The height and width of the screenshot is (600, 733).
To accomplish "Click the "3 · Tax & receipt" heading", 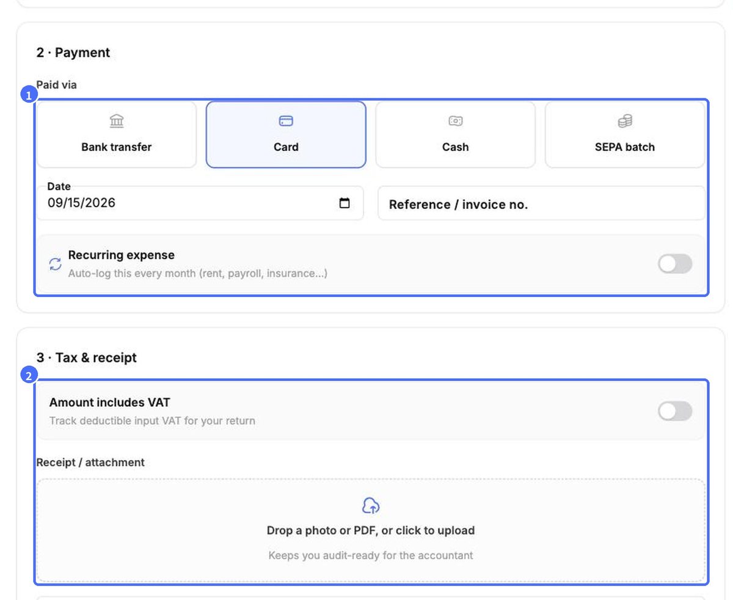I will pos(87,357).
